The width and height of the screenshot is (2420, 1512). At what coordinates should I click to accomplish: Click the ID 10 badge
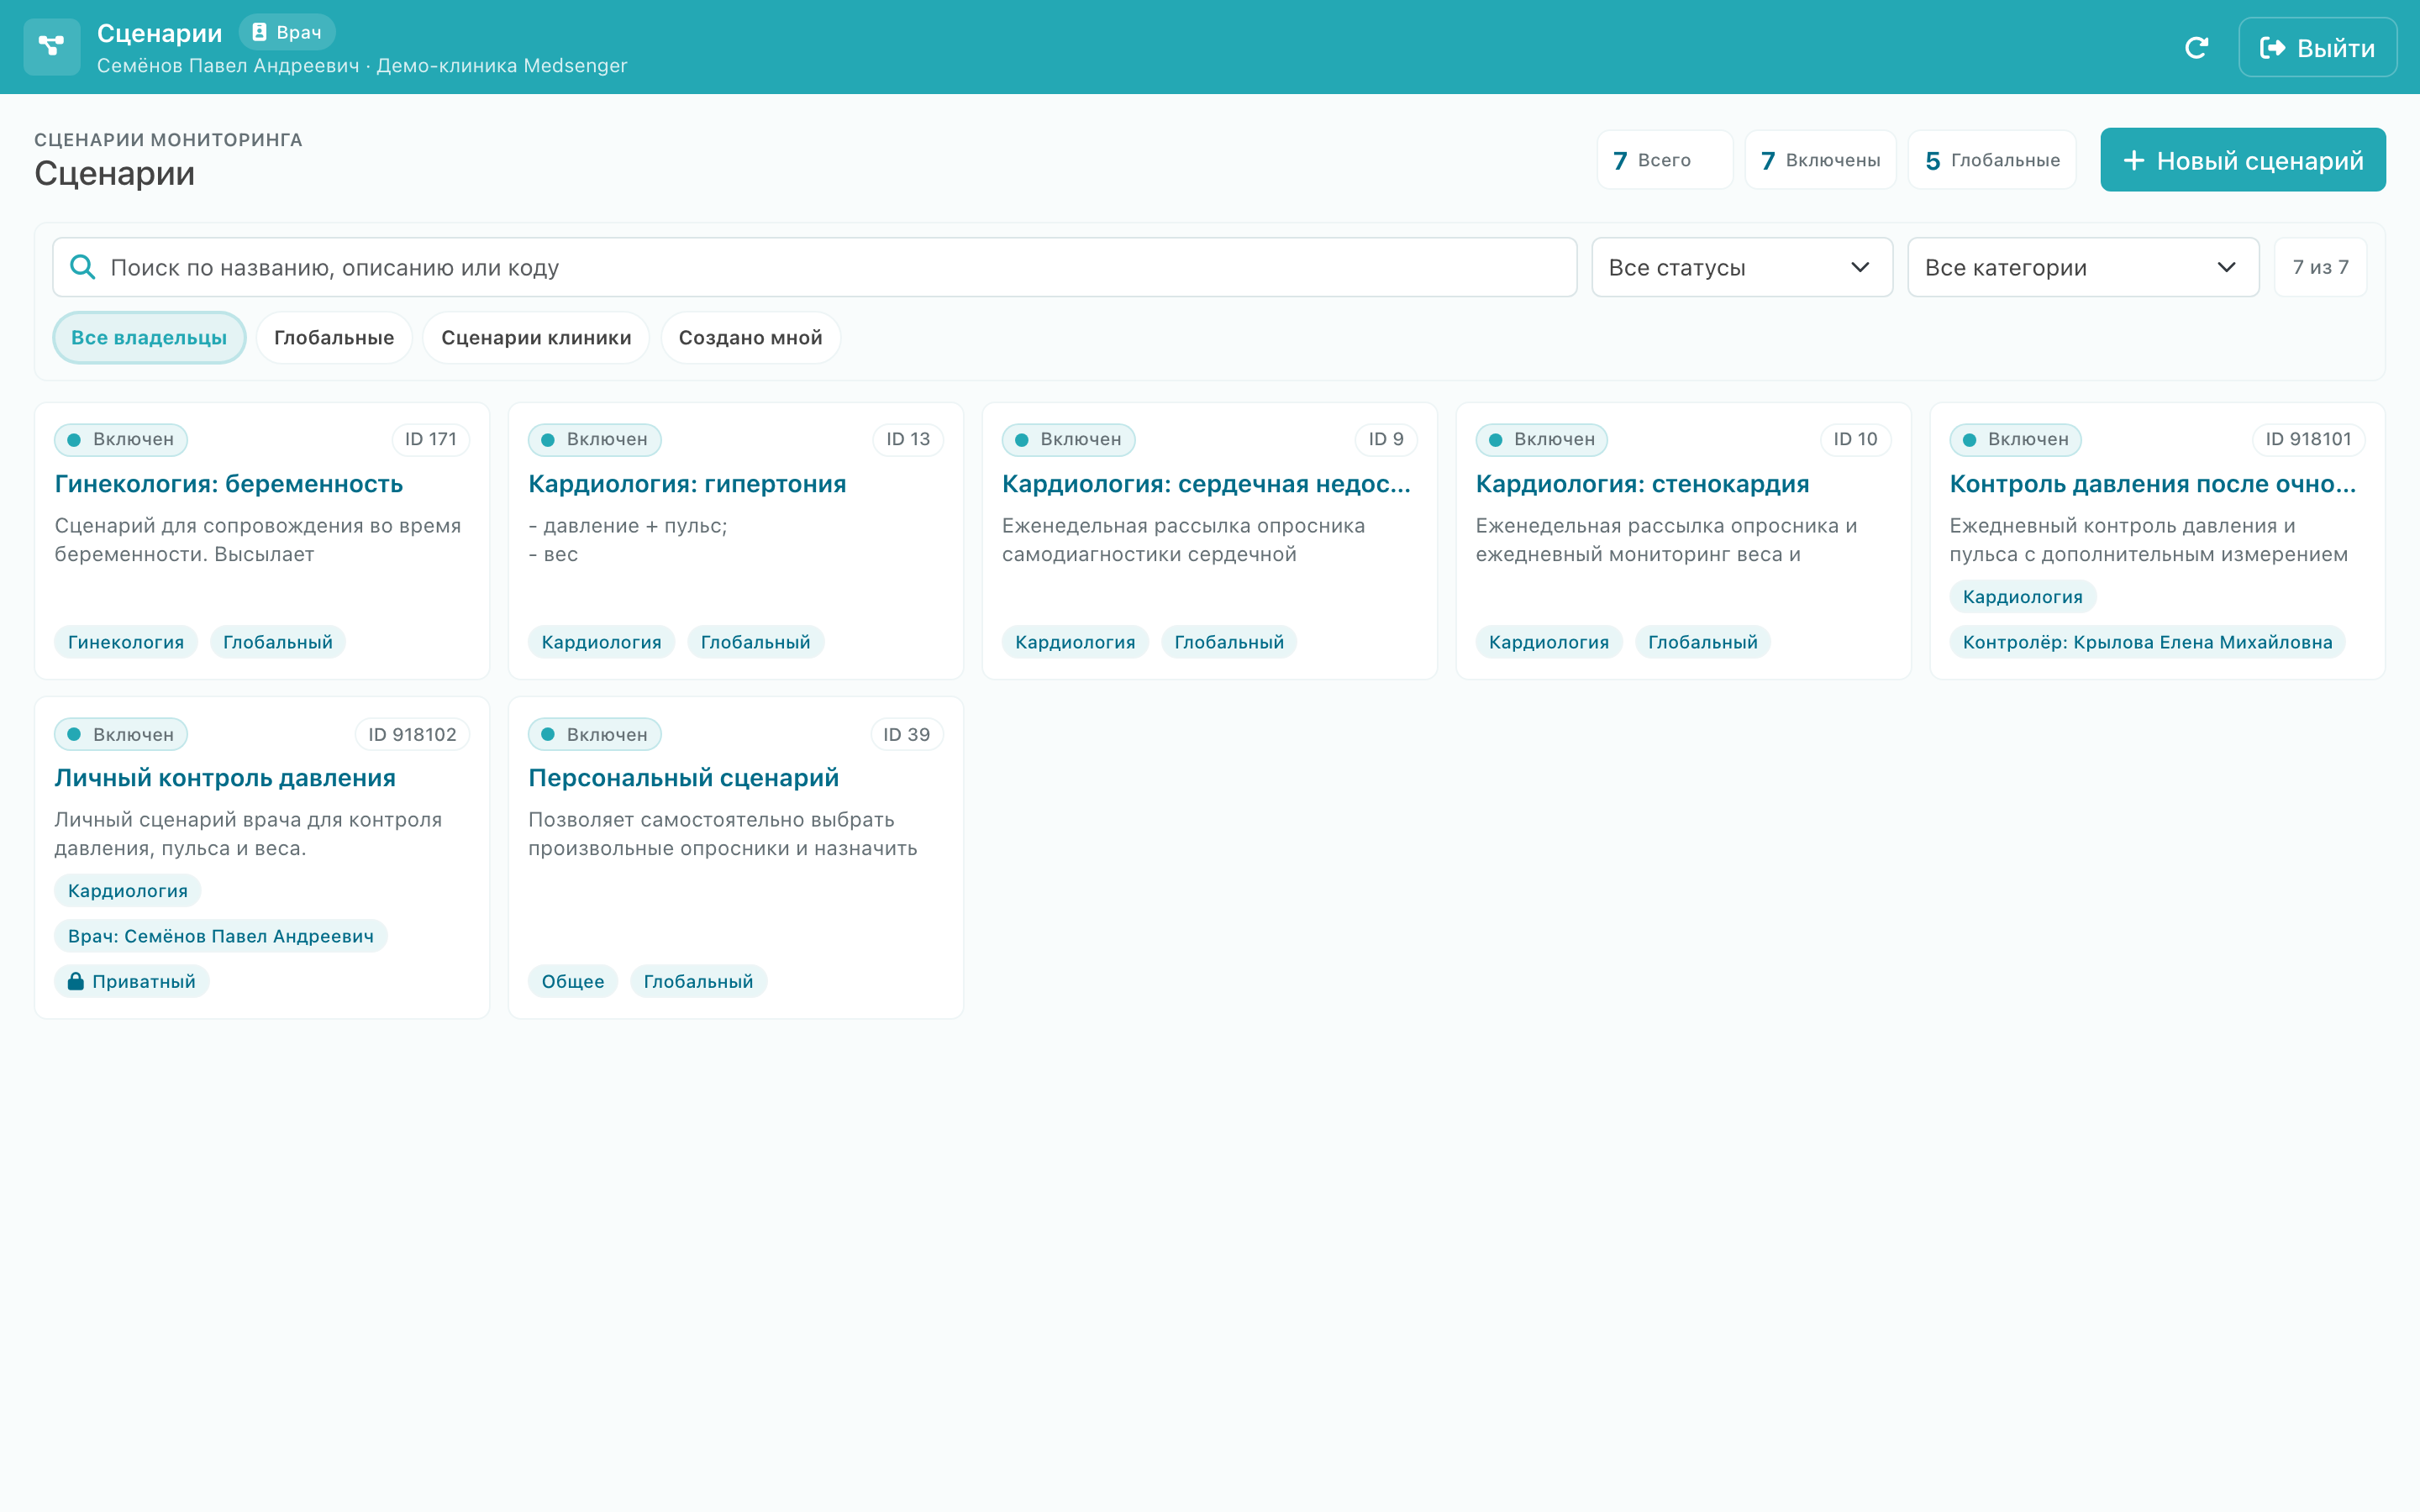1855,439
